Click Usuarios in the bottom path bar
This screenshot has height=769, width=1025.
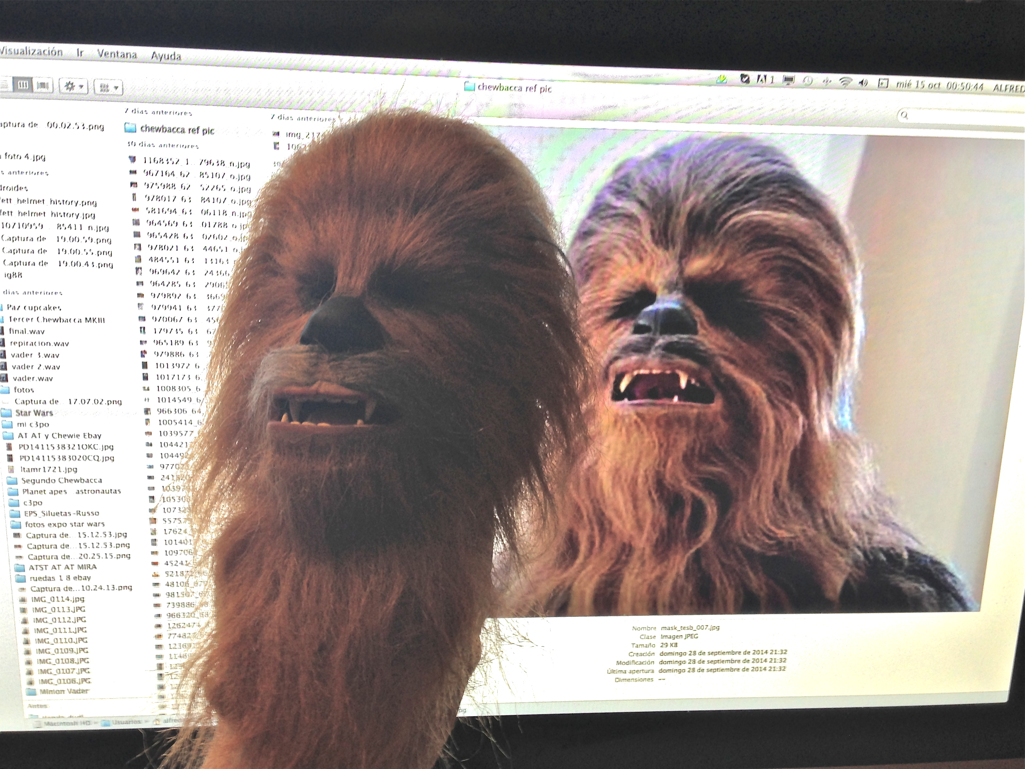[x=121, y=722]
